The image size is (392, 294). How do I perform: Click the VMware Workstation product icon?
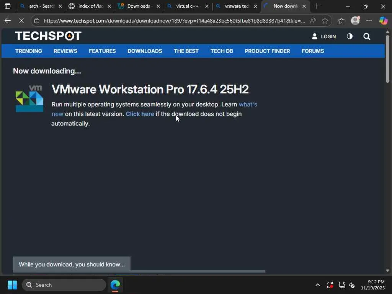(x=29, y=98)
